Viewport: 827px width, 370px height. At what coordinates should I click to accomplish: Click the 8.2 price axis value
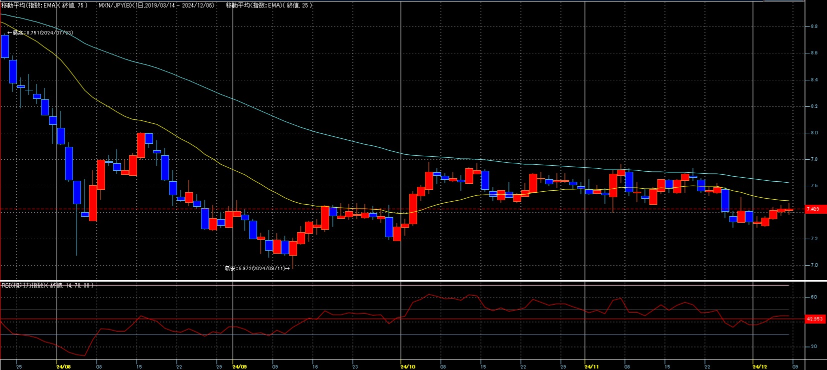(814, 106)
